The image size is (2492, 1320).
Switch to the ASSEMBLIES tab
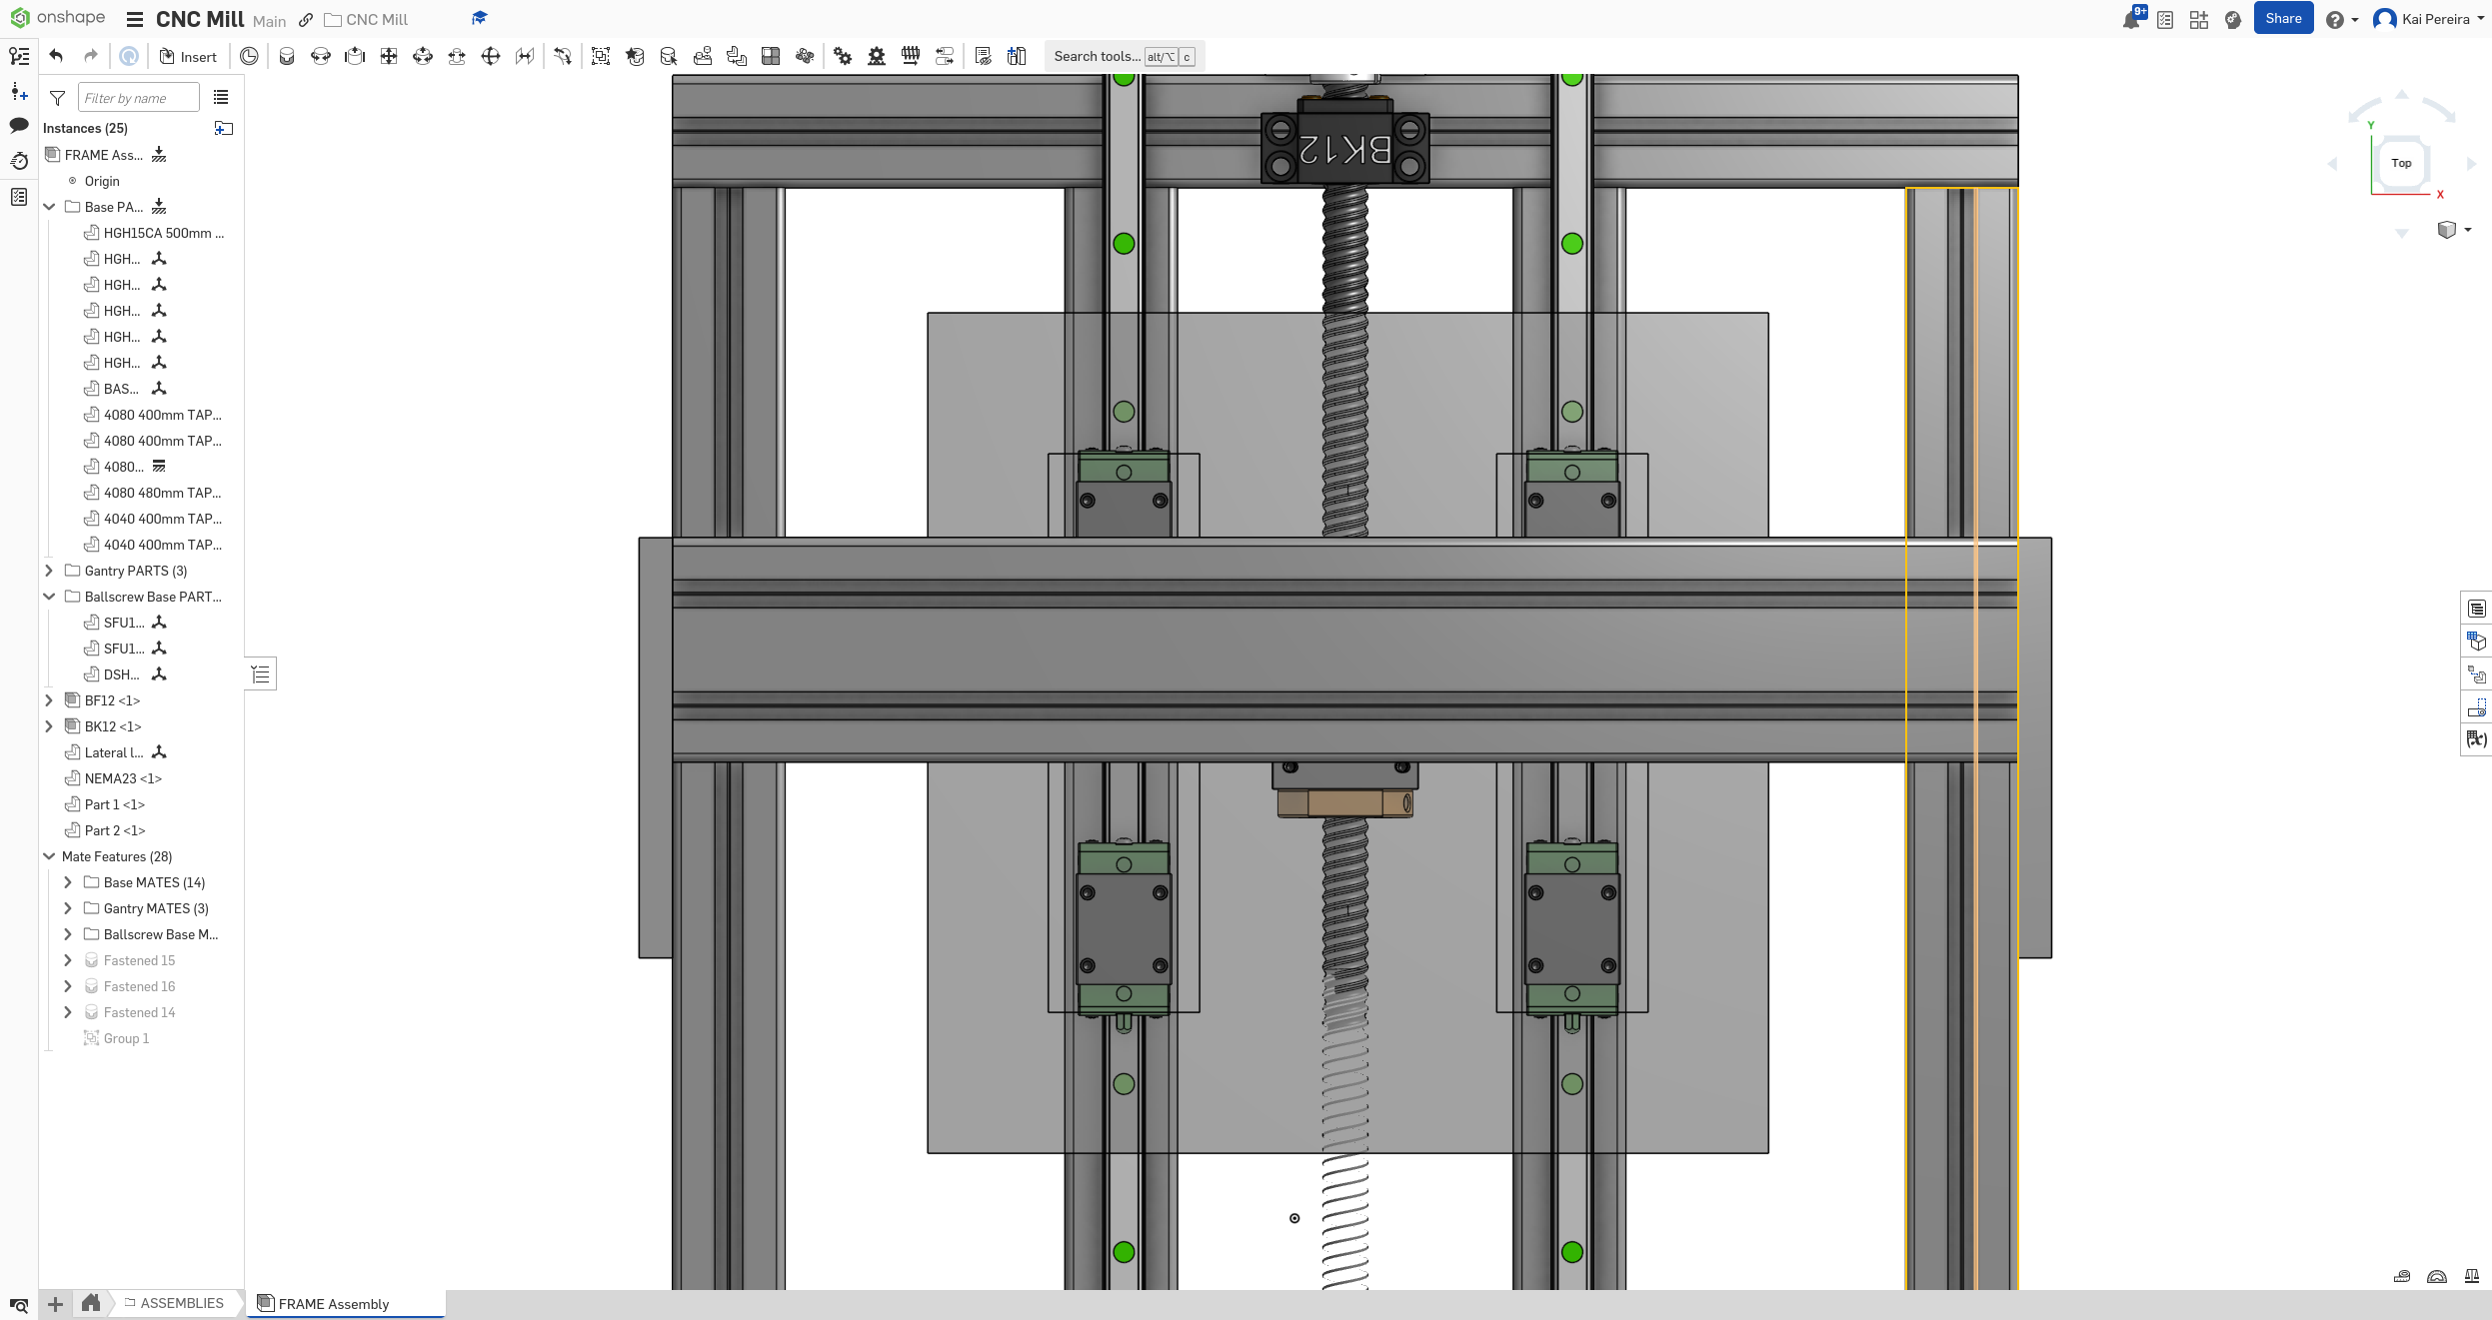point(180,1303)
